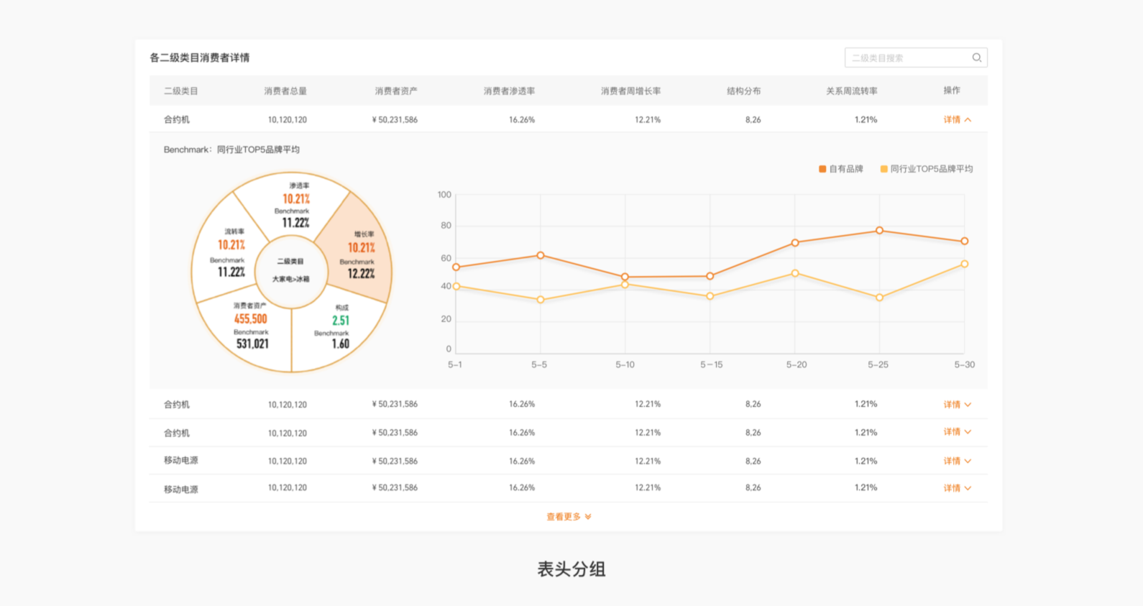Screen dimensions: 1143x606
Task: Click the 关系周流转率 column header
Action: 851,91
